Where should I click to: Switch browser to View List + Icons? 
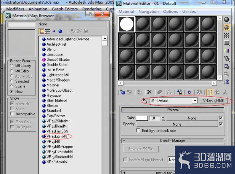pos(47,31)
